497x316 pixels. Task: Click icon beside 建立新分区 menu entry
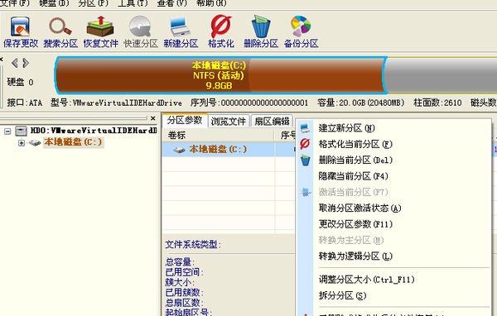coord(305,128)
